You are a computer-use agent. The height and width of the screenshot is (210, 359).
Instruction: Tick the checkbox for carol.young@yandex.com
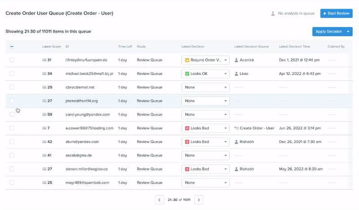coord(12,114)
